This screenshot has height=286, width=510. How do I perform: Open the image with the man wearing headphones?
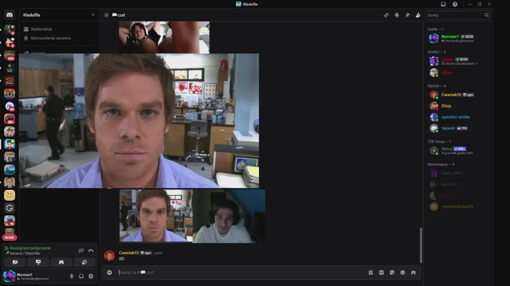(x=229, y=216)
